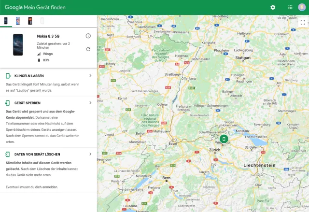Select the KLINGELN LASSEN option
The image size is (309, 212).
pos(29,76)
